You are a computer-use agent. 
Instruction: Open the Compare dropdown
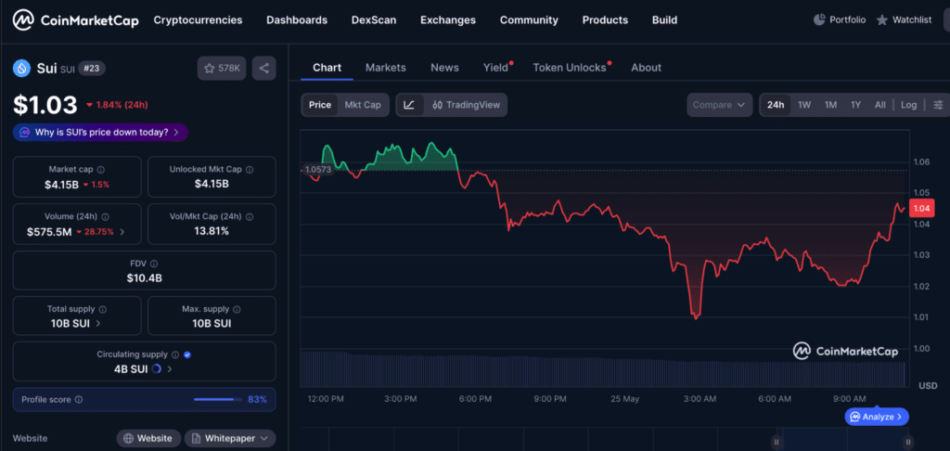click(x=719, y=105)
